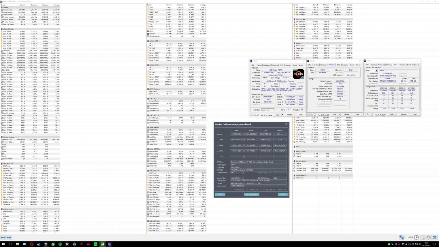This screenshot has width=439, height=247.
Task: Click Save button in AIDA64 benchmark
Action: click(x=220, y=194)
